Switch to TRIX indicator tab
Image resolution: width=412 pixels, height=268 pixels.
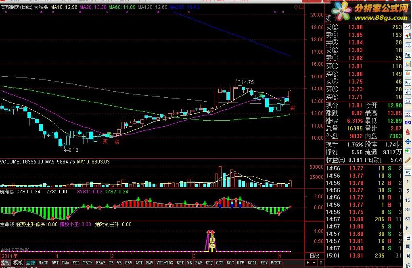(x=88, y=263)
